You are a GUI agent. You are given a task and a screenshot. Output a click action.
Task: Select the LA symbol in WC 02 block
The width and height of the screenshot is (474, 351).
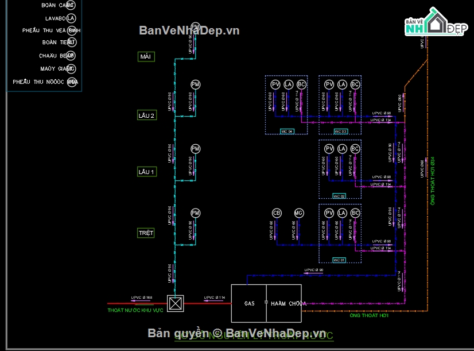(342, 149)
